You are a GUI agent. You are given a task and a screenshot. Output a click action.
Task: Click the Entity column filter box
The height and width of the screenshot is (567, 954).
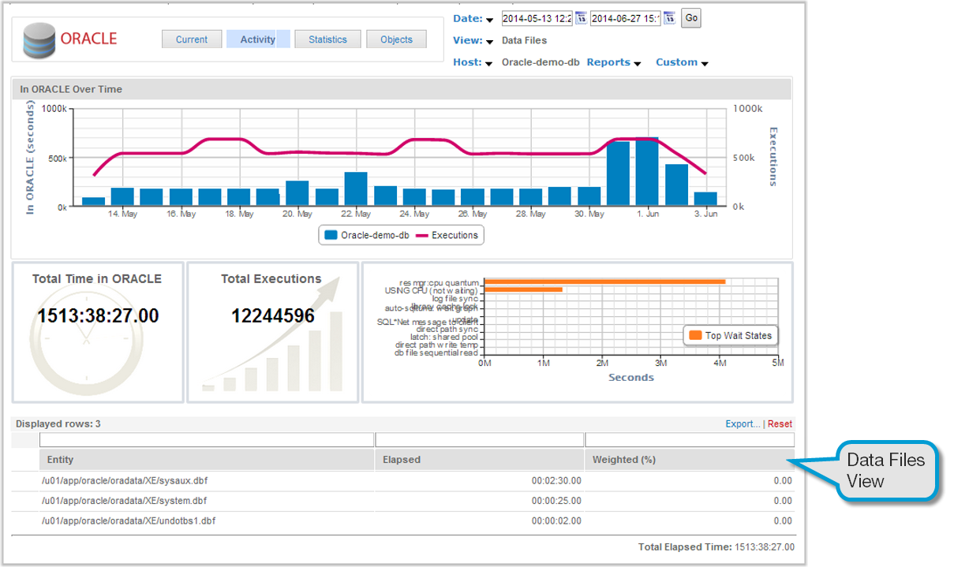[207, 440]
